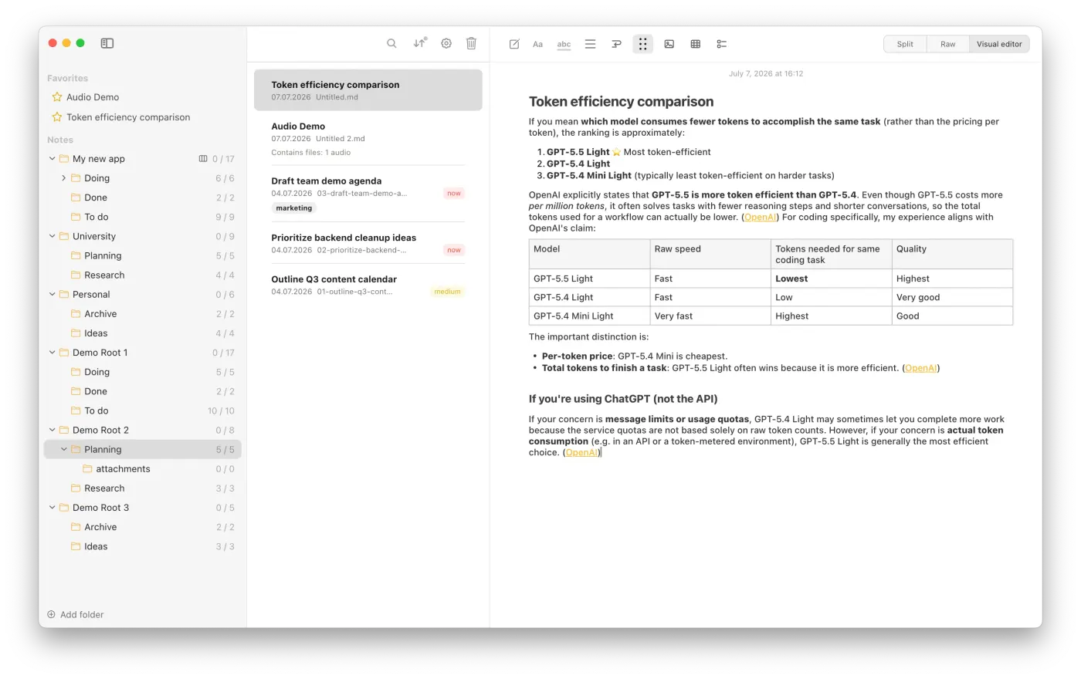Click the medium priority label
Image resolution: width=1081 pixels, height=679 pixels.
pyautogui.click(x=447, y=292)
